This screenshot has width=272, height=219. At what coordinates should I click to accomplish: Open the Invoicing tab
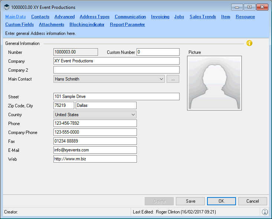click(160, 17)
